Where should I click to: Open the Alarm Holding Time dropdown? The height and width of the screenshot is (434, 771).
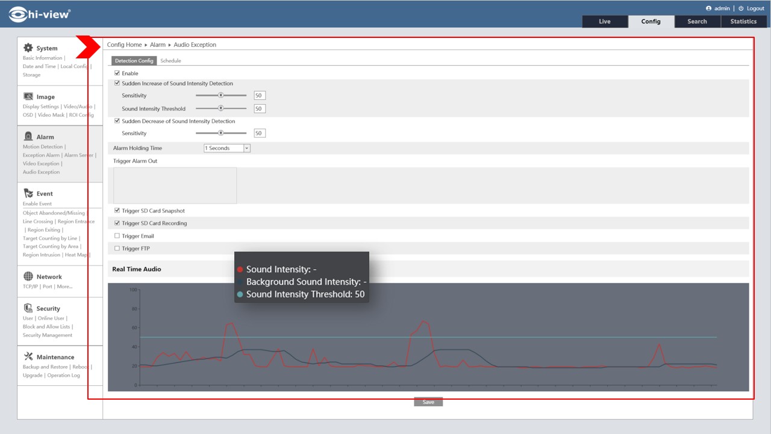226,148
